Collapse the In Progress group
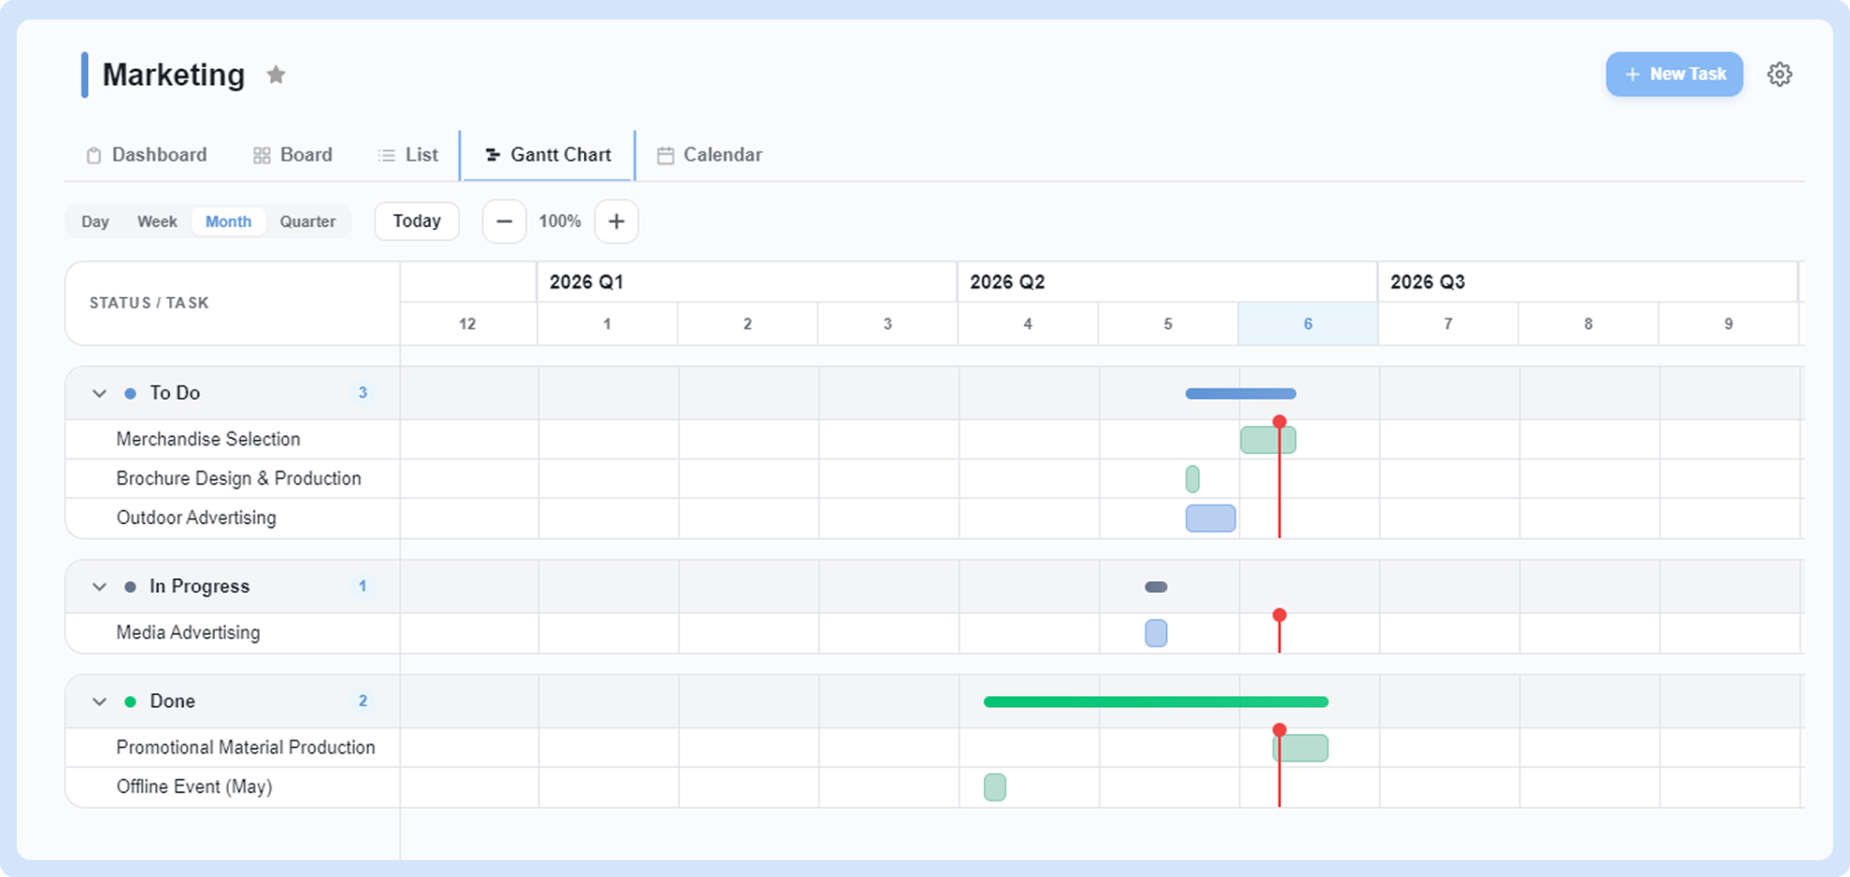The height and width of the screenshot is (877, 1850). pos(99,587)
